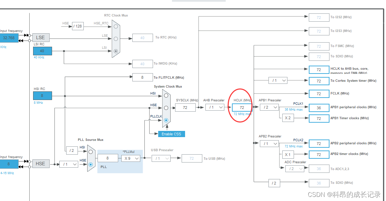Screen dimensions: 386x201
Task: Select PLLCLK as the system clock source
Action: tap(166, 120)
